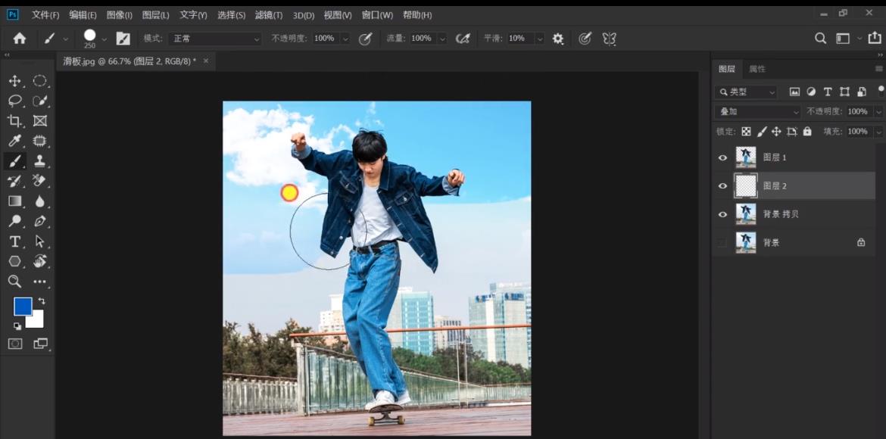Show the hidden 背景 layer
886x439 pixels.
coord(722,242)
